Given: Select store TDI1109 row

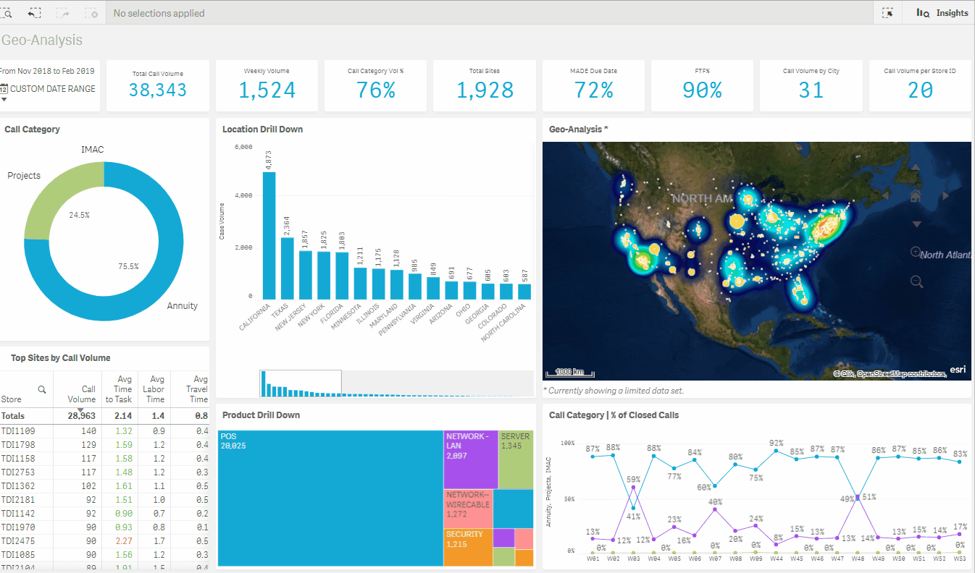Looking at the screenshot, I should coord(19,430).
